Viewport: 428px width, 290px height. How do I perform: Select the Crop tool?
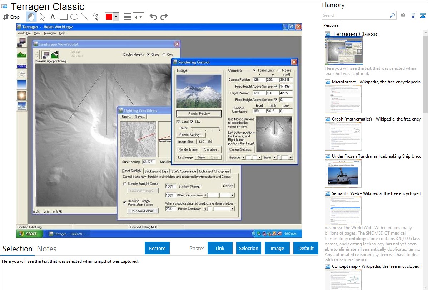11,17
